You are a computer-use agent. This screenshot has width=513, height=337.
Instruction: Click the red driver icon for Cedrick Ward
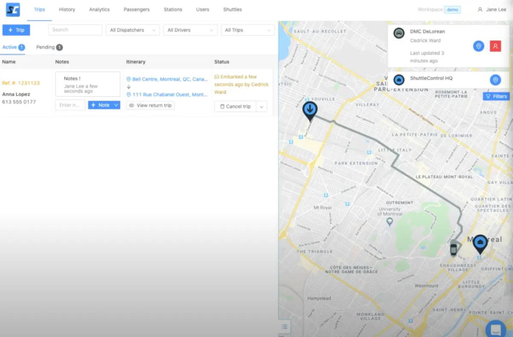click(x=495, y=46)
